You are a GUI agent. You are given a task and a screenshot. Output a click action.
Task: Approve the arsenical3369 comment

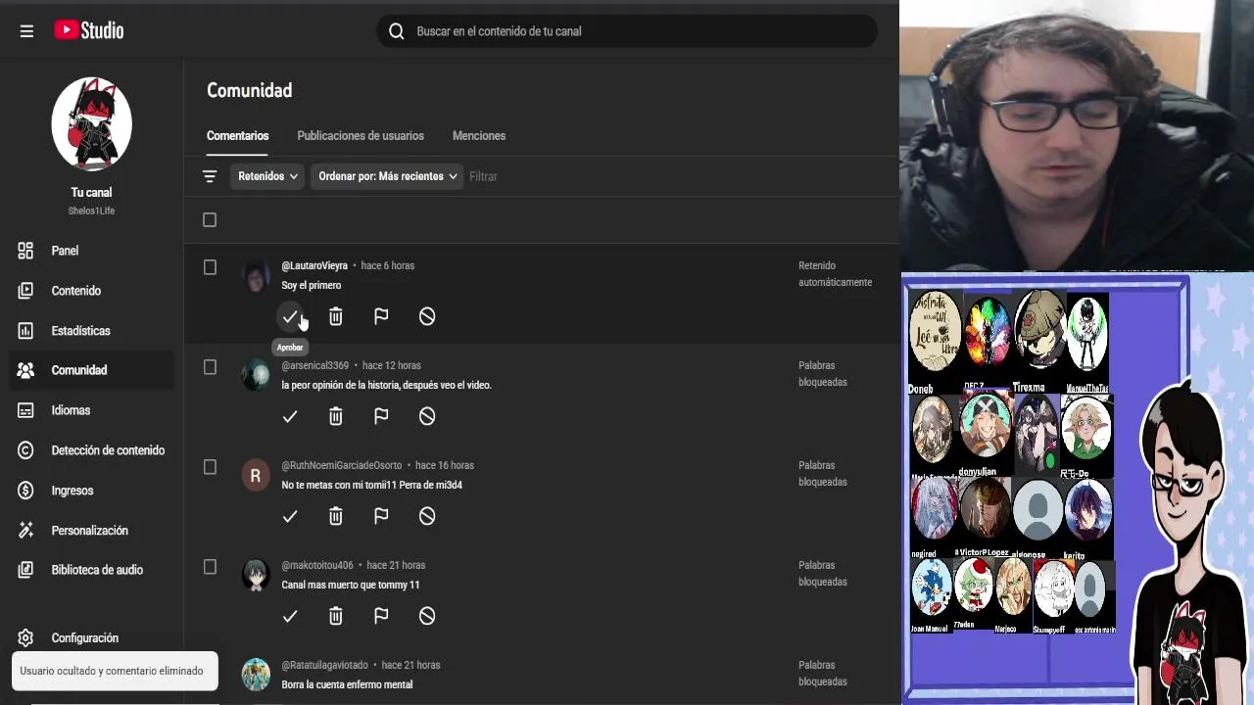coord(290,416)
